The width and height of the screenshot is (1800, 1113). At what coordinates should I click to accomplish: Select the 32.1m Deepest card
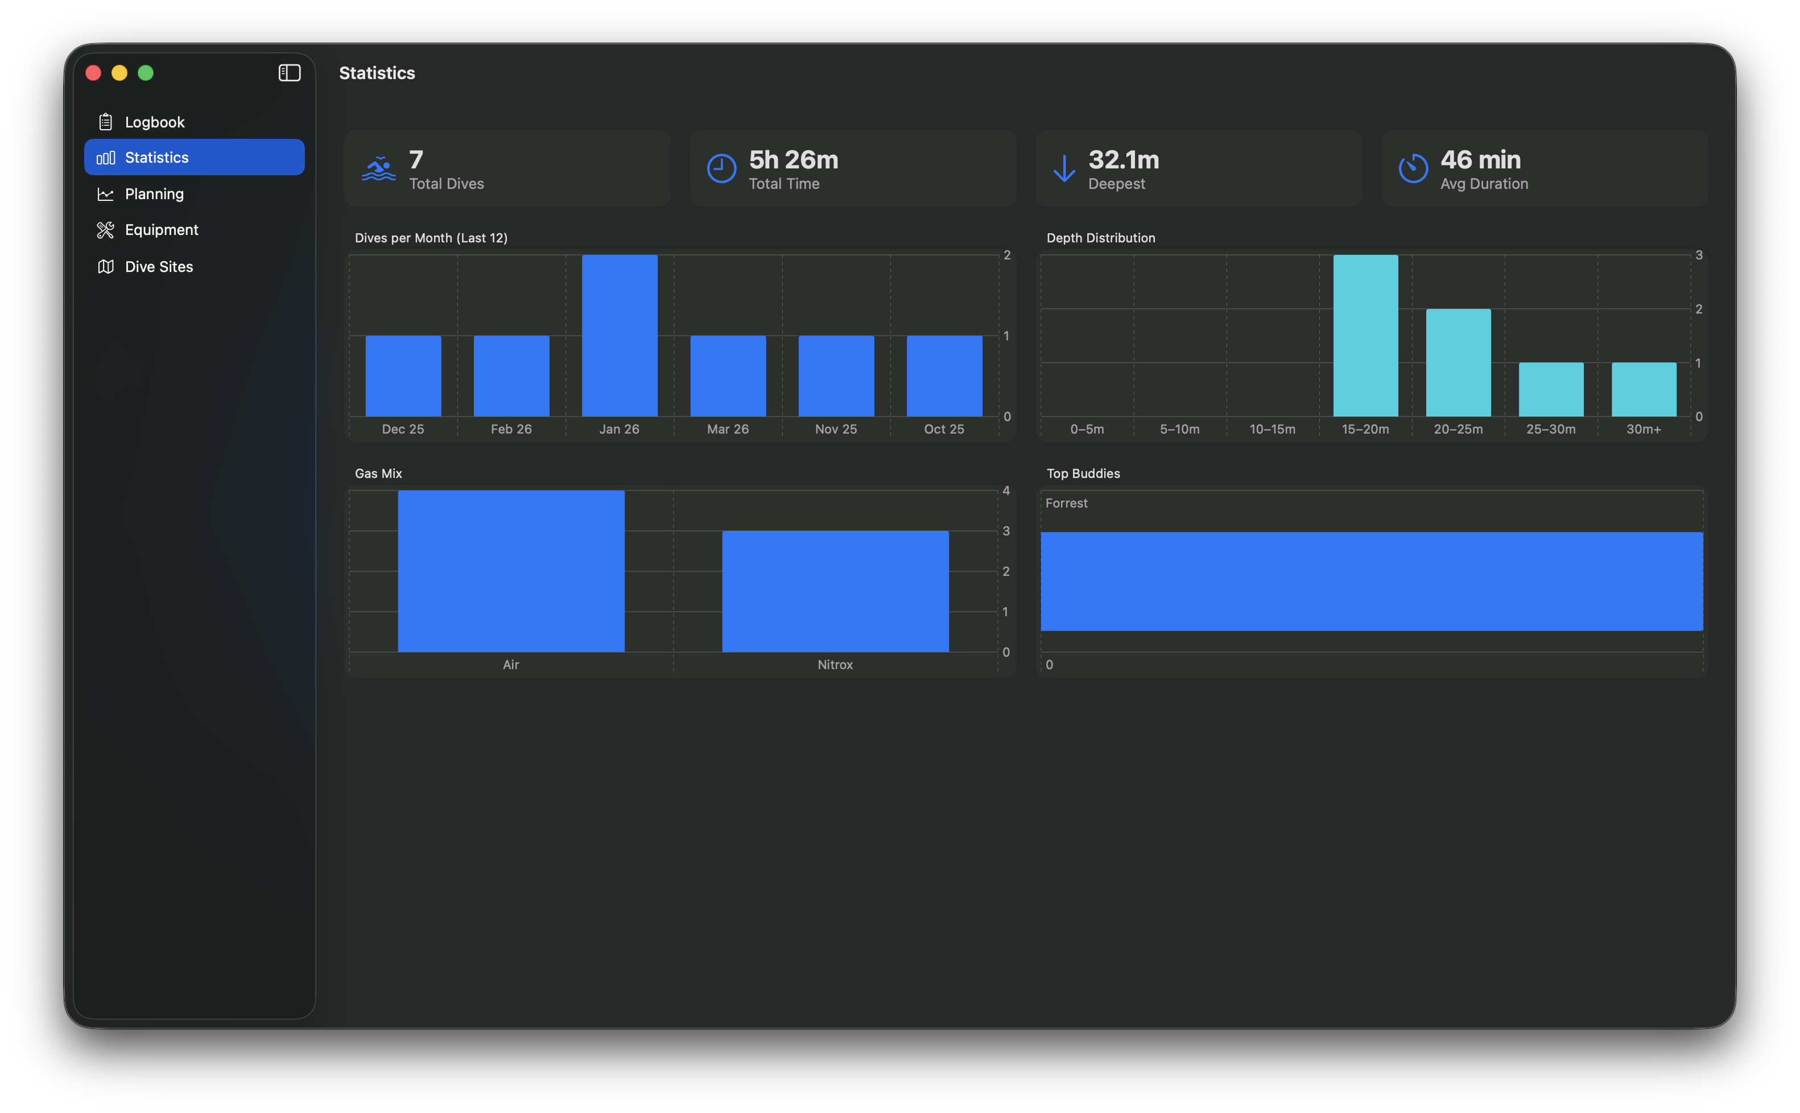[x=1198, y=168]
